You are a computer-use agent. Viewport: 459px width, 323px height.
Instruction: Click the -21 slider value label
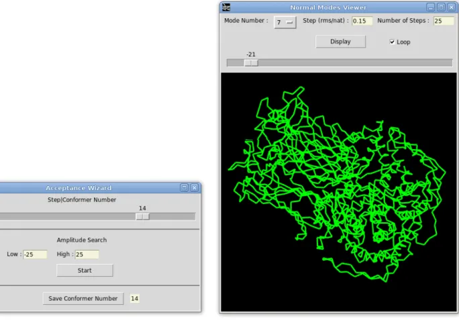(251, 54)
